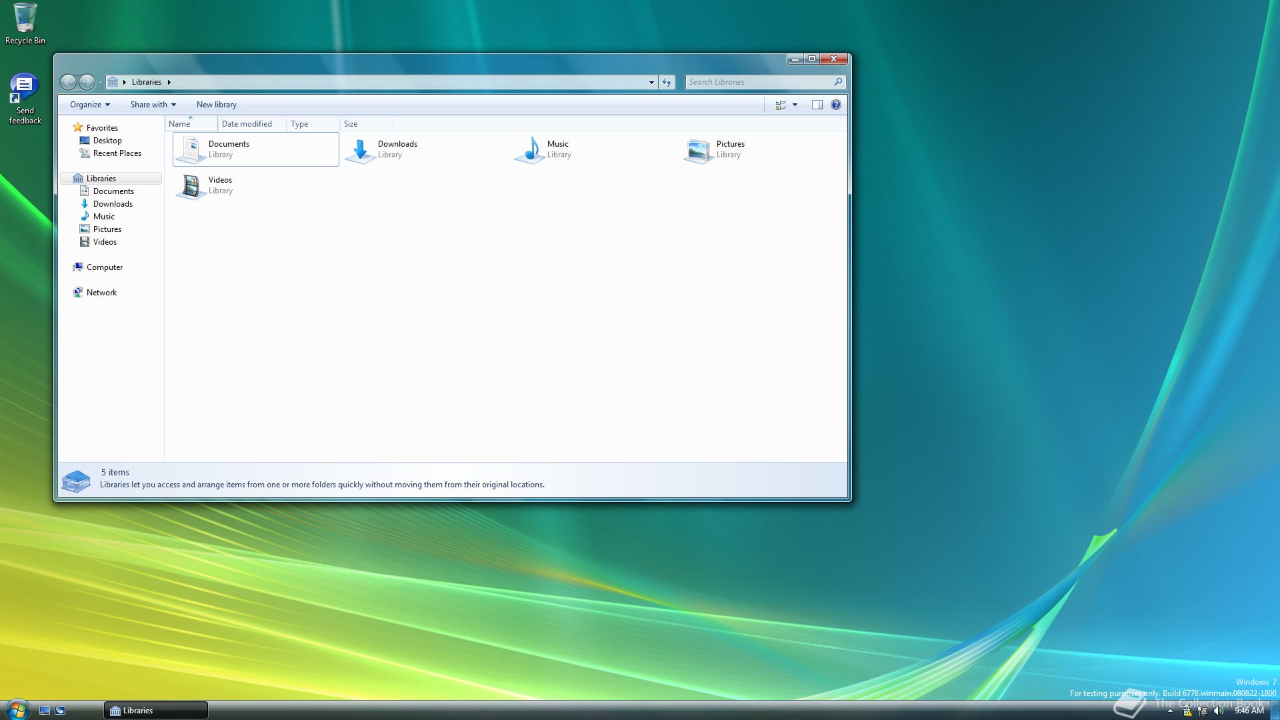Open Documents in the navigation tree
Viewport: 1280px width, 720px height.
point(113,191)
